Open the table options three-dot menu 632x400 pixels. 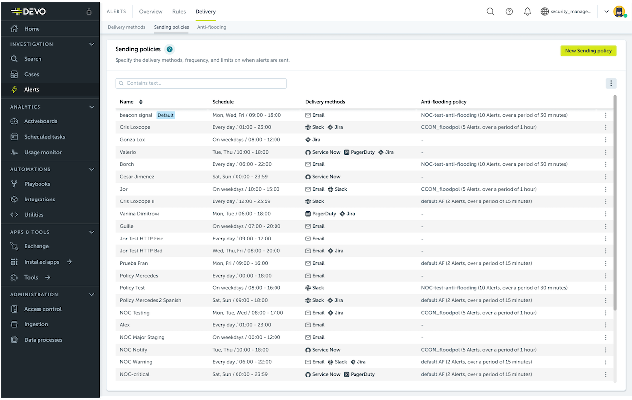[611, 83]
